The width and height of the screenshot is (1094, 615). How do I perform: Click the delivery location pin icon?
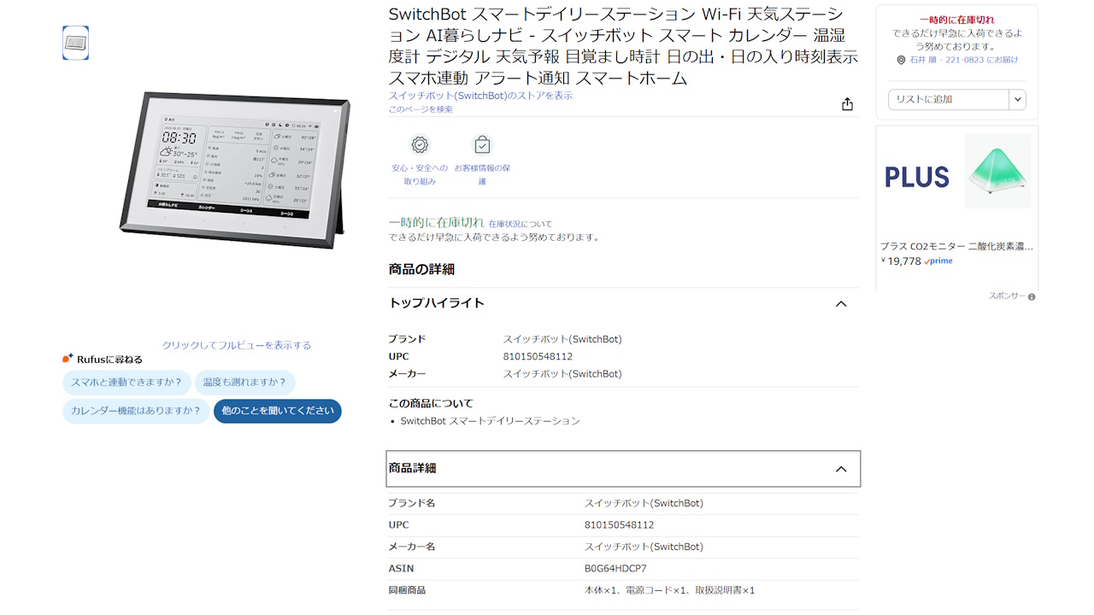pos(901,61)
